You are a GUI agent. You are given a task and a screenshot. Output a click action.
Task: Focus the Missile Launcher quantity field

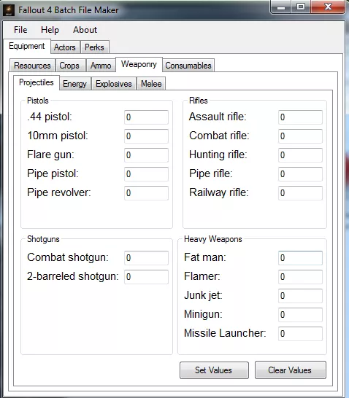[300, 334]
